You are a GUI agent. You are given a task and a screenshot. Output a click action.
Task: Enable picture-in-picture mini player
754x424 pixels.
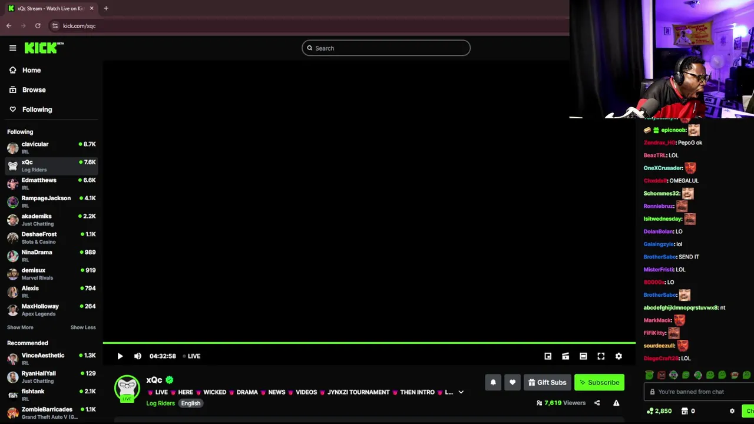(548, 356)
